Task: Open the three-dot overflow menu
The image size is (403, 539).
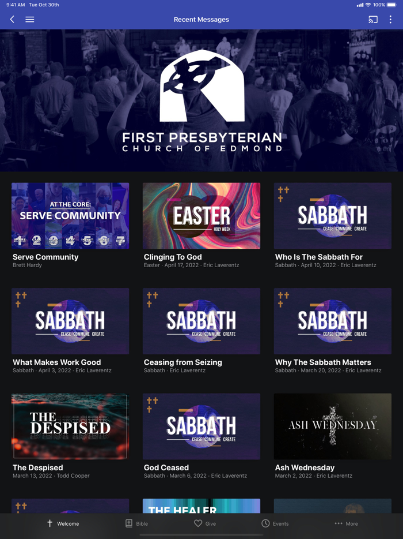Action: click(390, 20)
